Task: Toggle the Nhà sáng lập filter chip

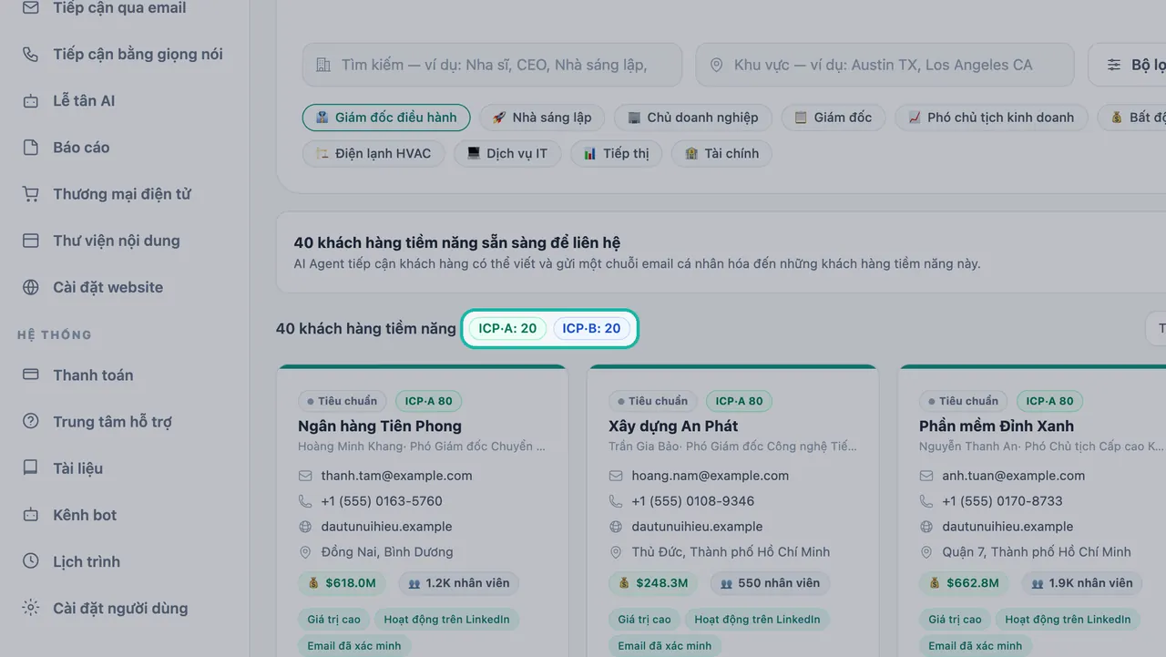Action: (x=542, y=118)
